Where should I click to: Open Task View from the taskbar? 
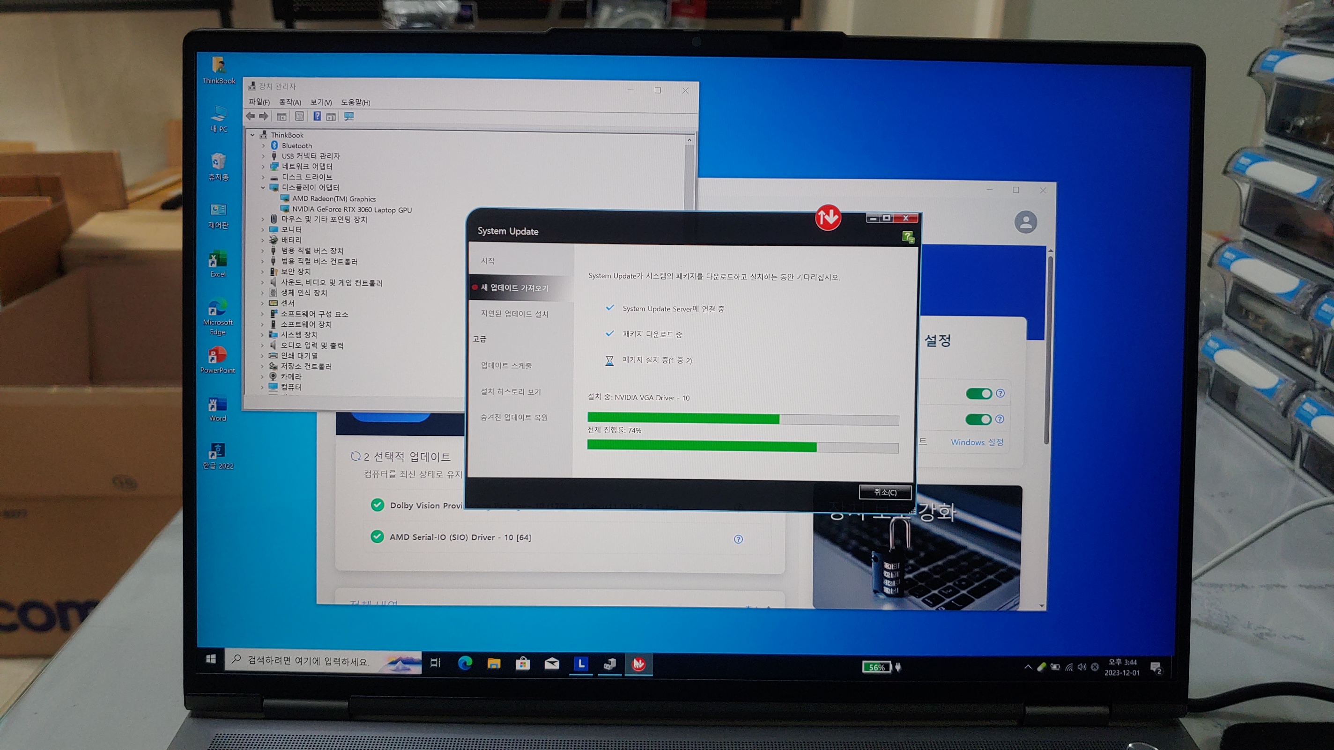click(x=436, y=662)
